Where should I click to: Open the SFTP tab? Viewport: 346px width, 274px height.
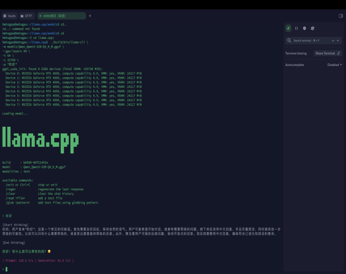pos(27,16)
